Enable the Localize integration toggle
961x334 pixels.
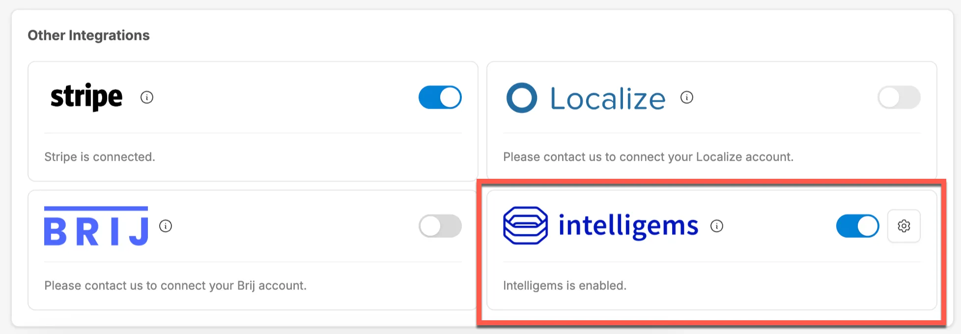[x=899, y=97]
